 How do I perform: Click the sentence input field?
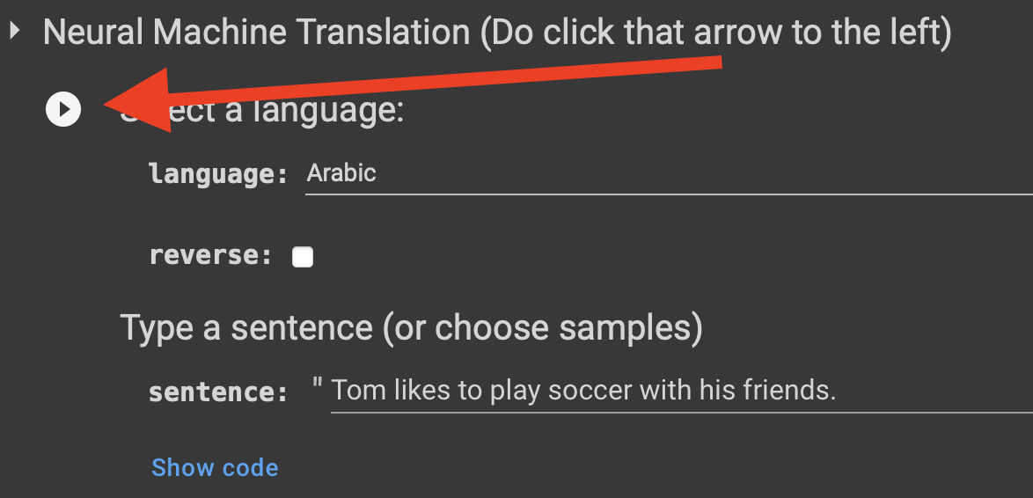[681, 392]
